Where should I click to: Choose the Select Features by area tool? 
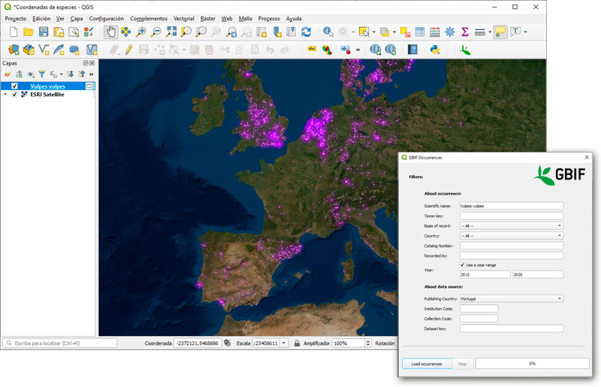[364, 32]
